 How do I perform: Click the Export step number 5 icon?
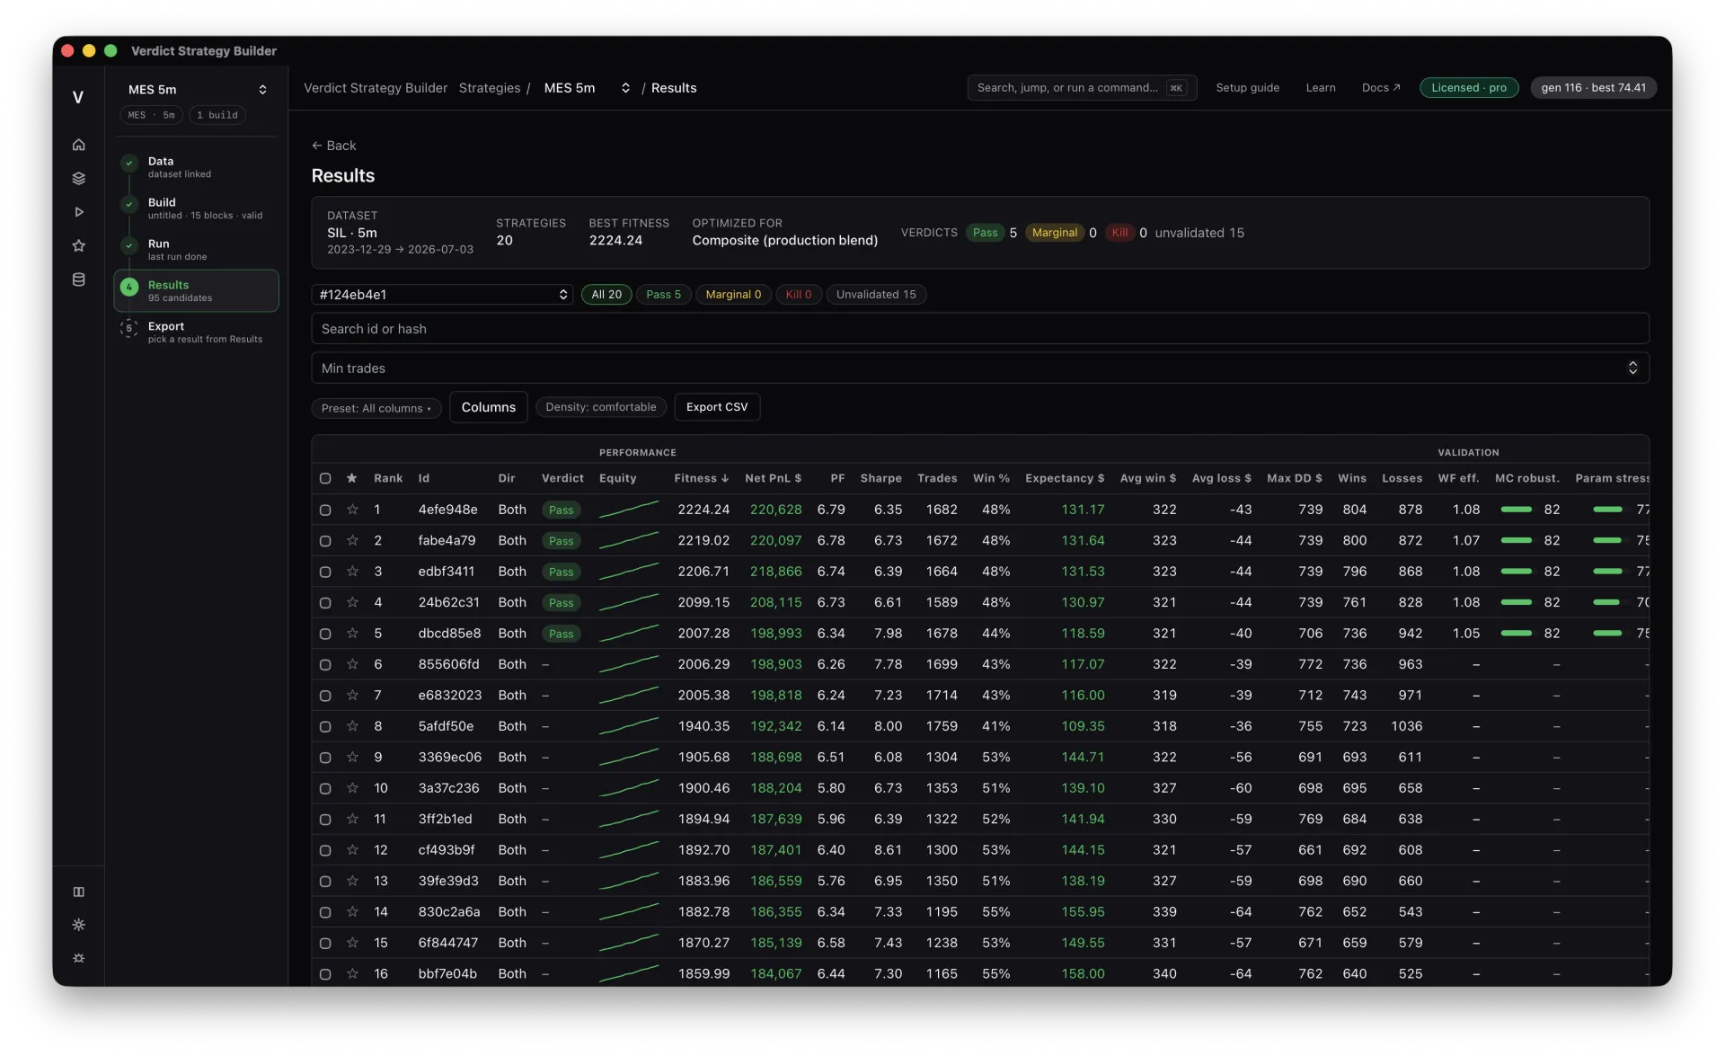tap(129, 329)
